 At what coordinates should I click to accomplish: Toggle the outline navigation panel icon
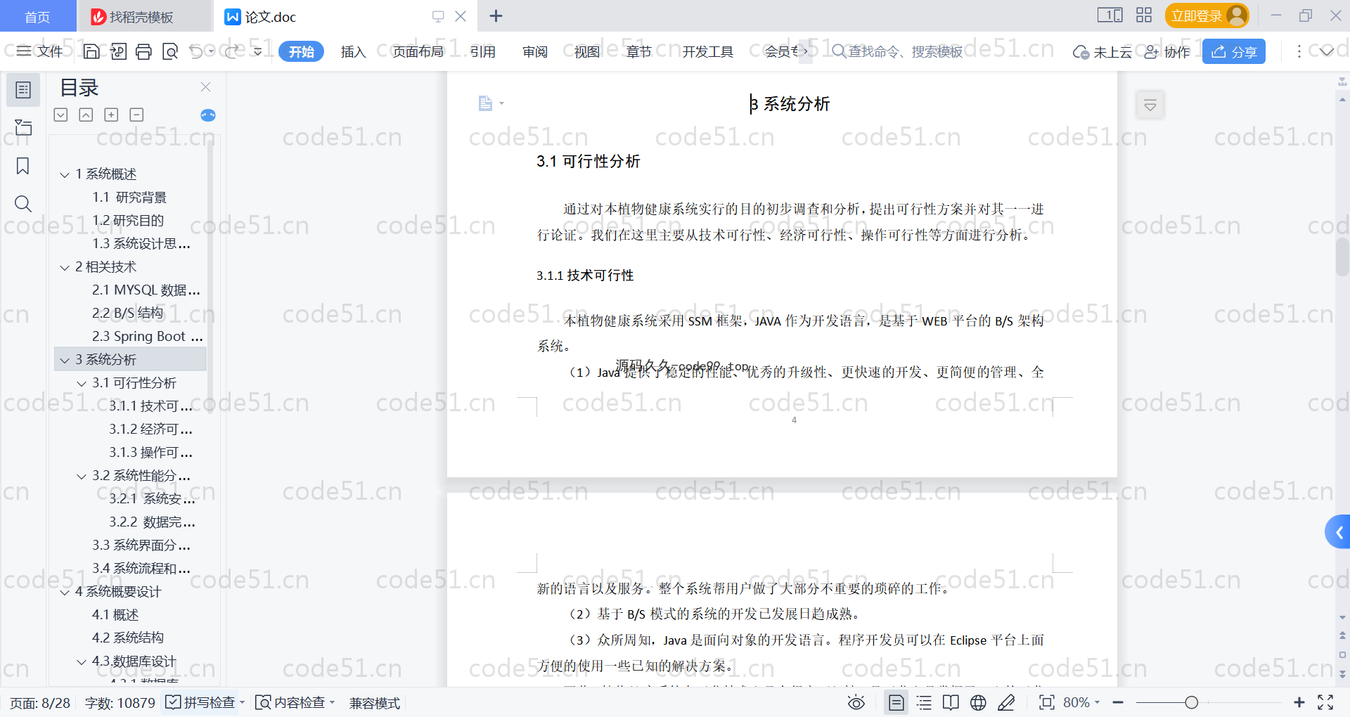coord(22,90)
